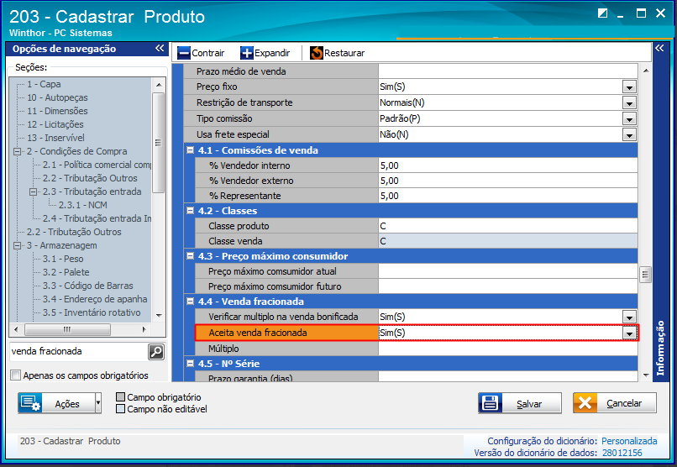
Task: Click the Ações gear list icon
Action: tap(30, 403)
